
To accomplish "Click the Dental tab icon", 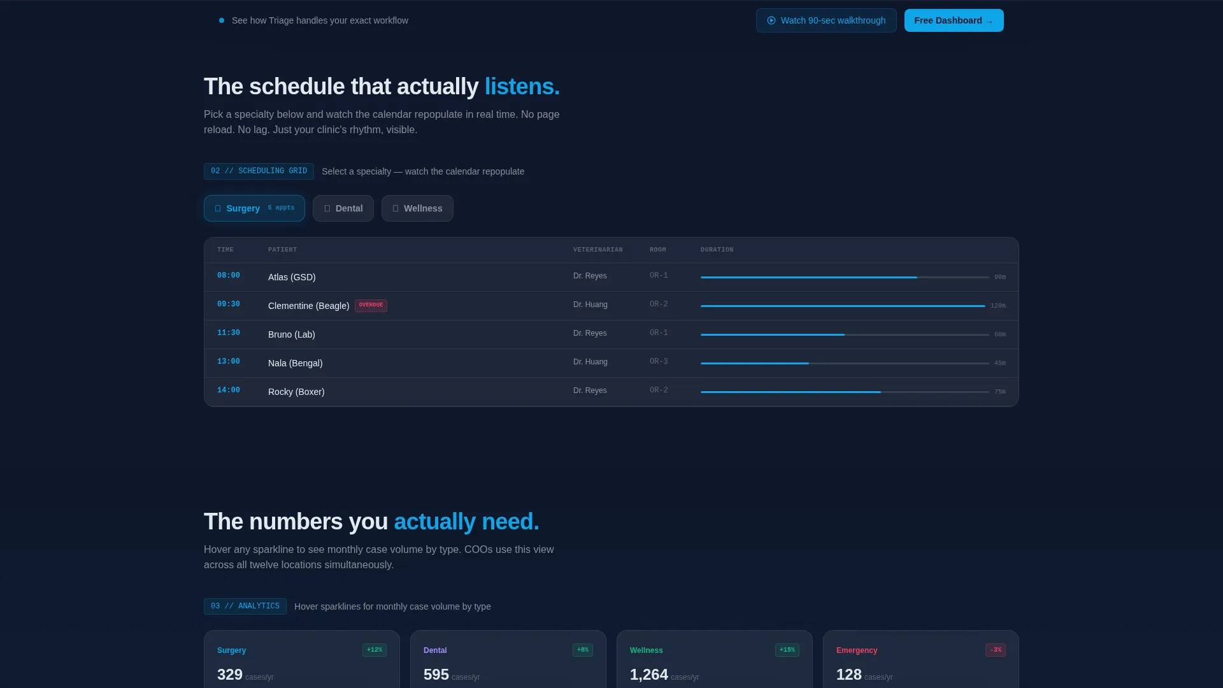I will 327,208.
